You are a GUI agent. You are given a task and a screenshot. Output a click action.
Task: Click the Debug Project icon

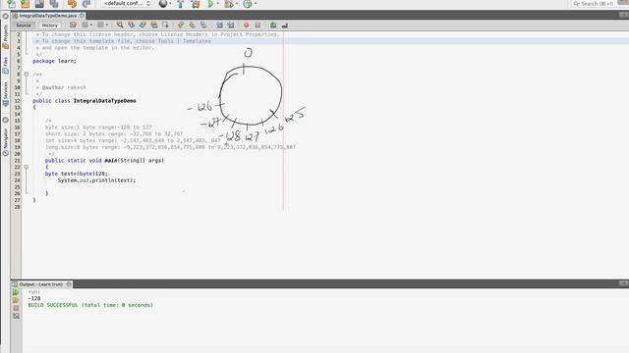229,4
